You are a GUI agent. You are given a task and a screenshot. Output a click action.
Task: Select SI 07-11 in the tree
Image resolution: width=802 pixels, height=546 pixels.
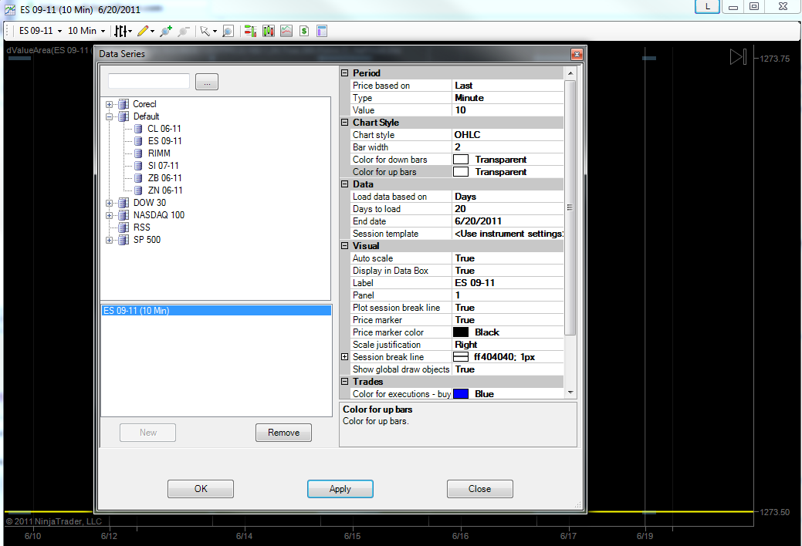pyautogui.click(x=163, y=166)
